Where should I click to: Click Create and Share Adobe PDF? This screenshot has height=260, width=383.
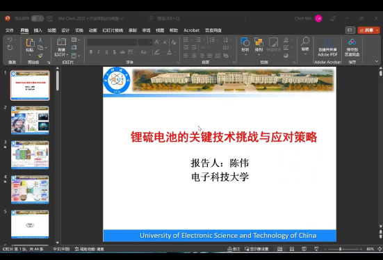[327, 47]
